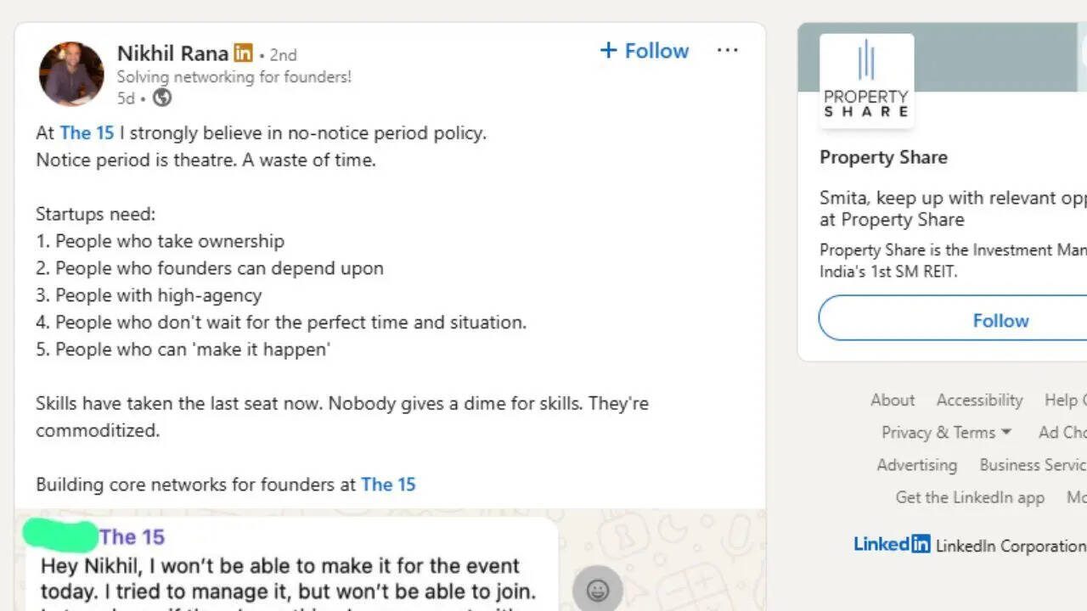Open the Accessibility menu item

point(979,400)
